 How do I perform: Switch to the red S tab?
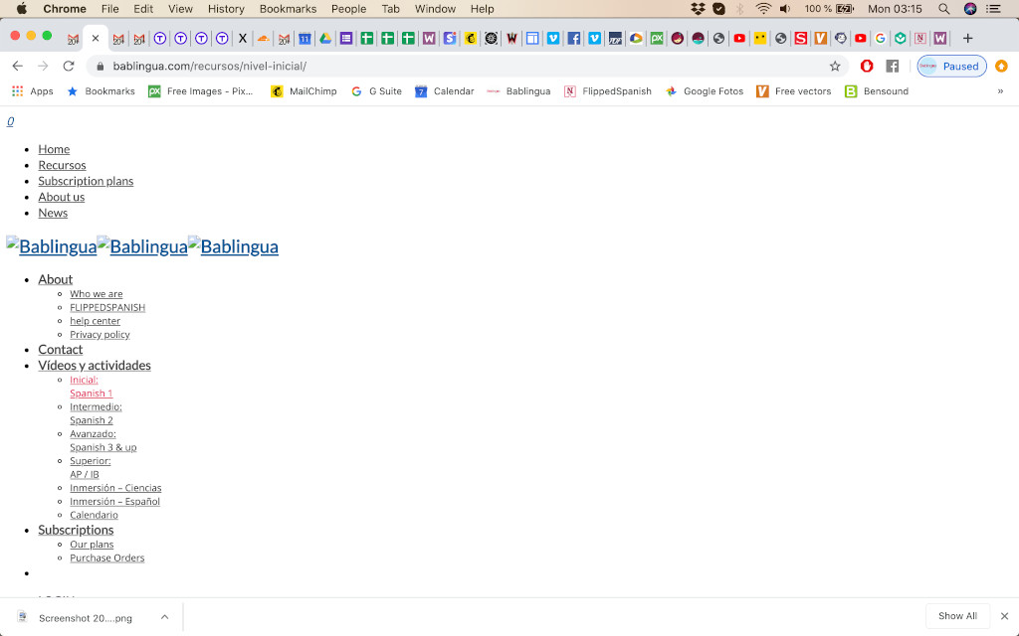point(801,39)
